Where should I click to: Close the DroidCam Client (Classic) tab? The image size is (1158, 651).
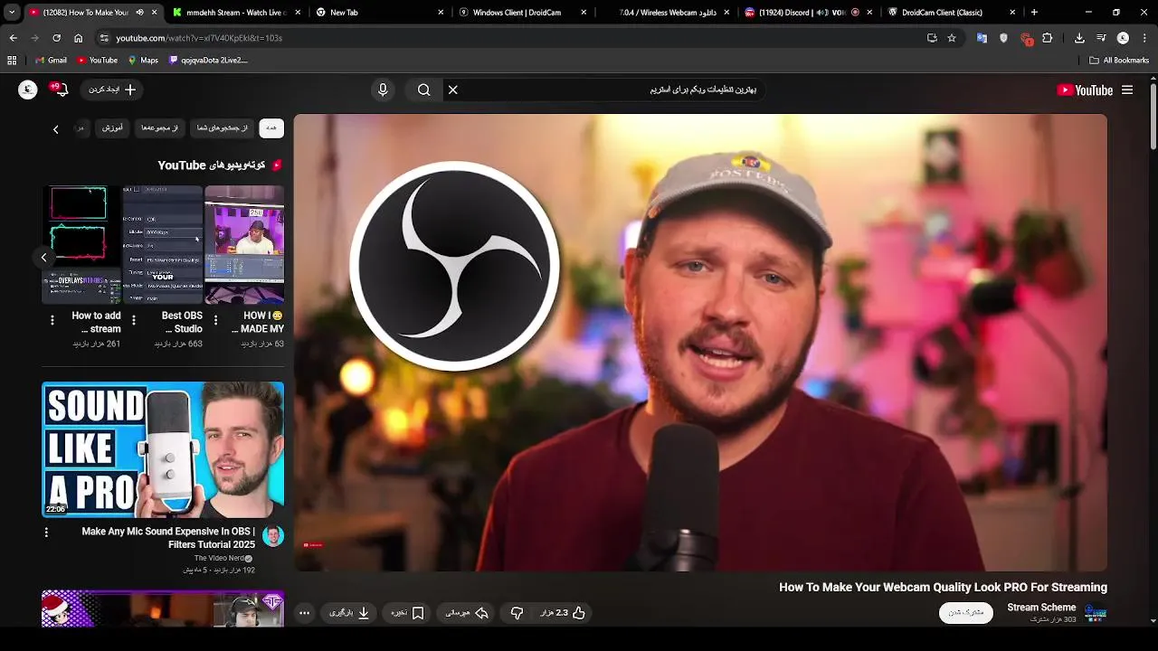(x=1012, y=13)
